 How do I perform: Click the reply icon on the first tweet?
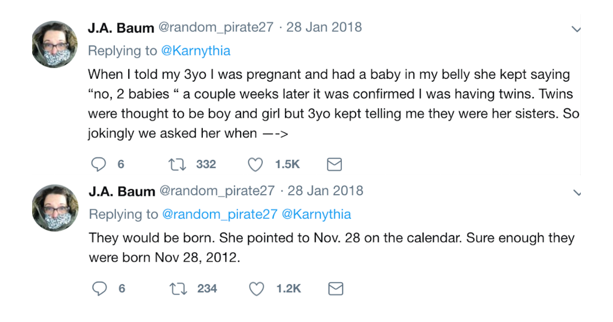[x=98, y=164]
